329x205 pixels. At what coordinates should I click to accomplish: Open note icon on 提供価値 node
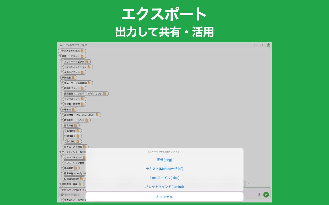coord(105,93)
